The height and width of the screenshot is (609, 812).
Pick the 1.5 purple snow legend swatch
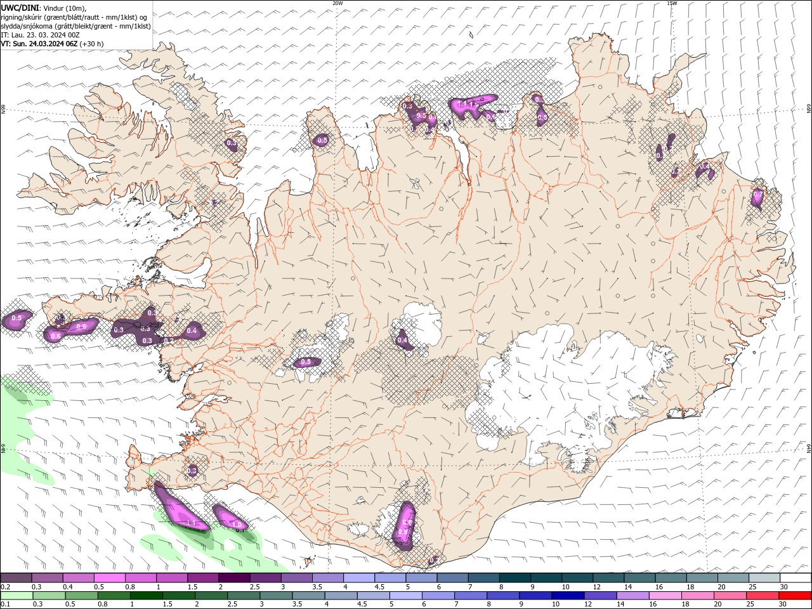[x=202, y=578]
